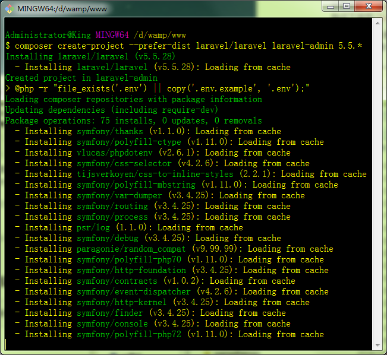
Task: Click 'Installing laravel/laravel (v5.5.28)' header line
Action: (90, 56)
